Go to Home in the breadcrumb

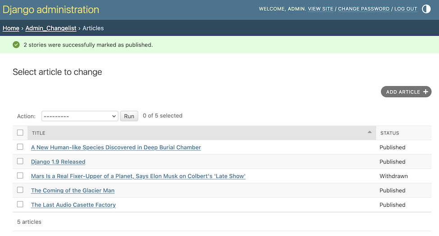tap(11, 28)
